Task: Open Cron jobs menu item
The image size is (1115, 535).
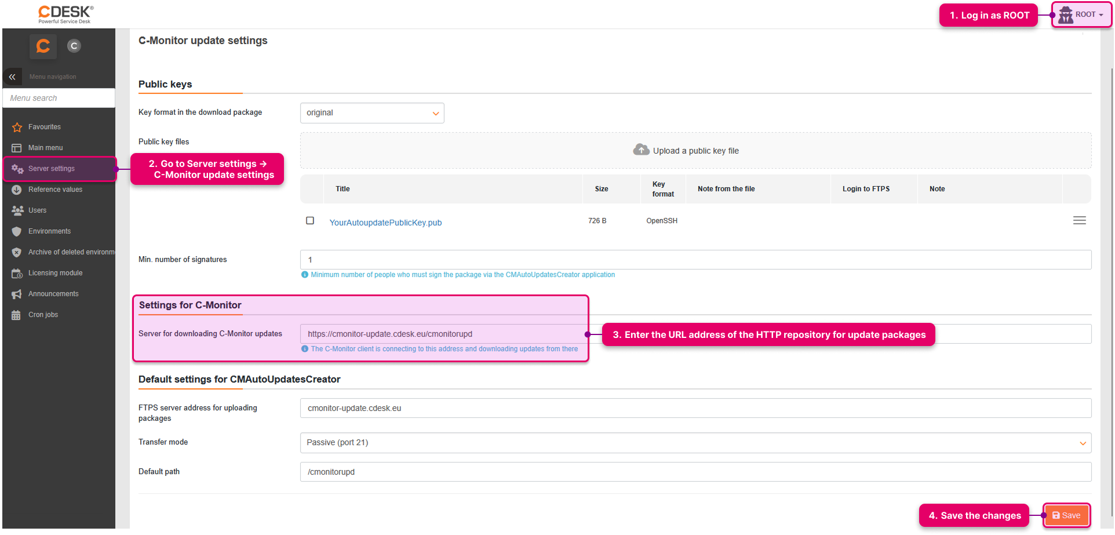Action: (x=43, y=315)
